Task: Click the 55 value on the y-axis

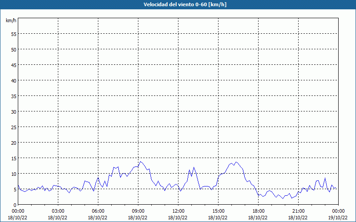Action: (14, 34)
